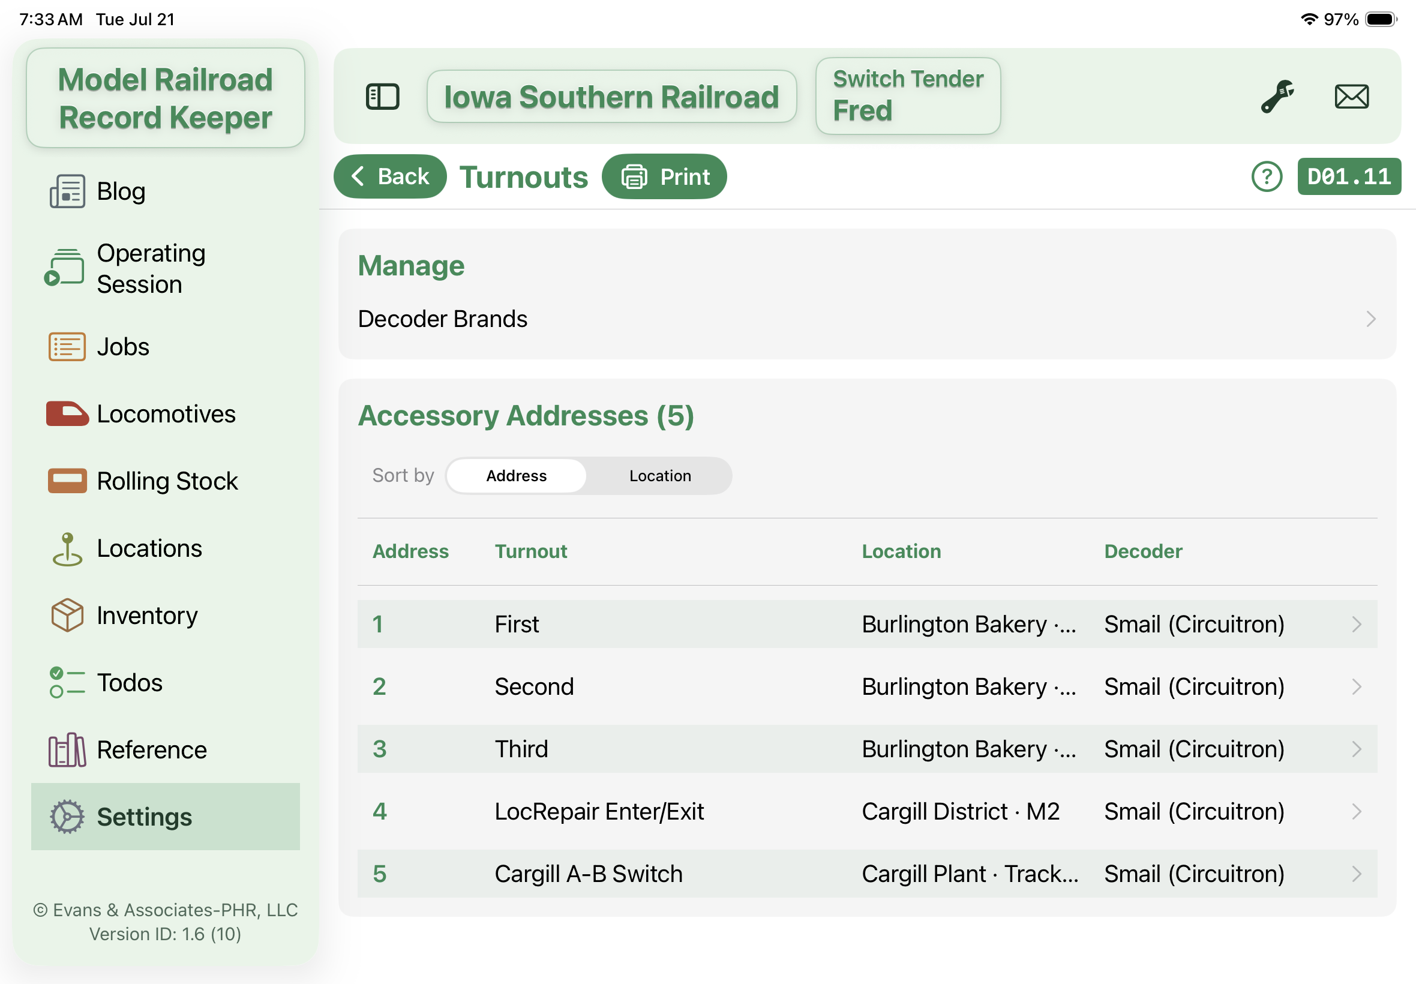Click Cargill District · M2 location
The image size is (1416, 984).
pos(961,811)
